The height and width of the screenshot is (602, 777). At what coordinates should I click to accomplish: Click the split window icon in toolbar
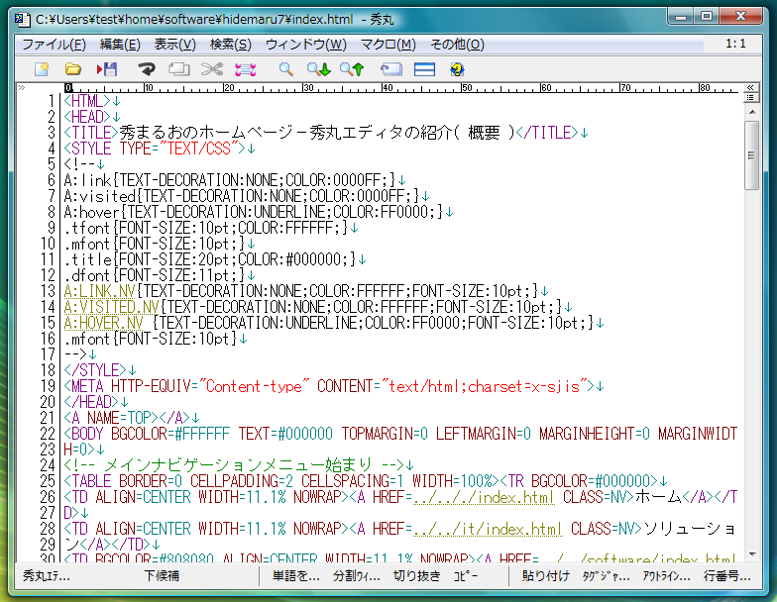tap(424, 69)
